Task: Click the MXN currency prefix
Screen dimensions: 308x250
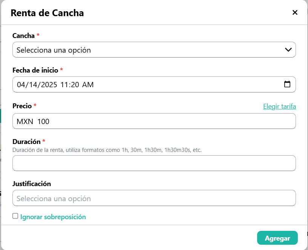Action: click(x=25, y=121)
